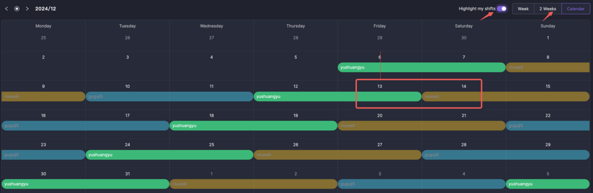Select date 11 in the calendar

211,86
